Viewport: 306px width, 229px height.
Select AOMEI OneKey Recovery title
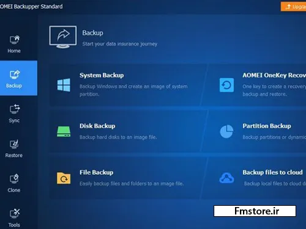pyautogui.click(x=274, y=75)
